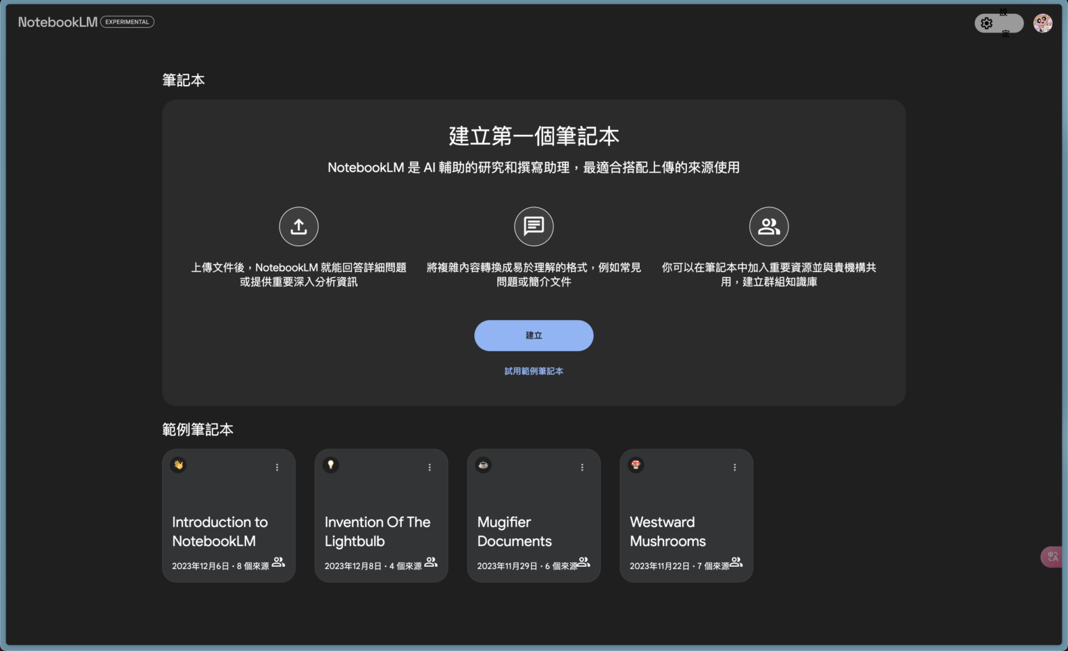
Task: Open NotebookLM settings with the gear icon
Action: [987, 23]
